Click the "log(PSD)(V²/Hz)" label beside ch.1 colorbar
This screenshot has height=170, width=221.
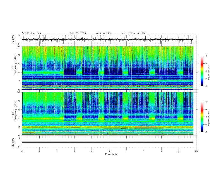[209, 72]
